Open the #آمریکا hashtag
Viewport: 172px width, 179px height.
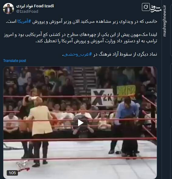(24, 22)
